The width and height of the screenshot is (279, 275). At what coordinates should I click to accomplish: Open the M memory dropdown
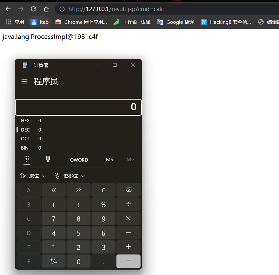[x=130, y=160]
